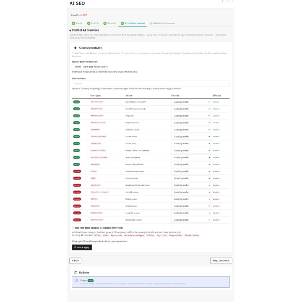The width and height of the screenshot is (302, 302).
Task: Go to the AI enrichment (optional) tab
Action: pyautogui.click(x=162, y=23)
